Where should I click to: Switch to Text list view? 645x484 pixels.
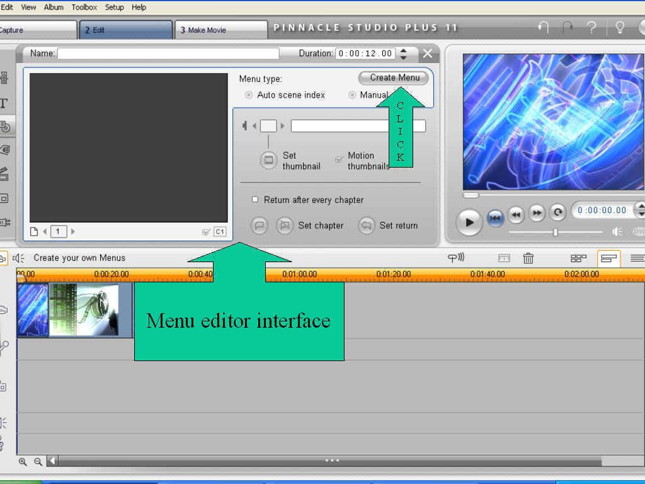coord(637,258)
